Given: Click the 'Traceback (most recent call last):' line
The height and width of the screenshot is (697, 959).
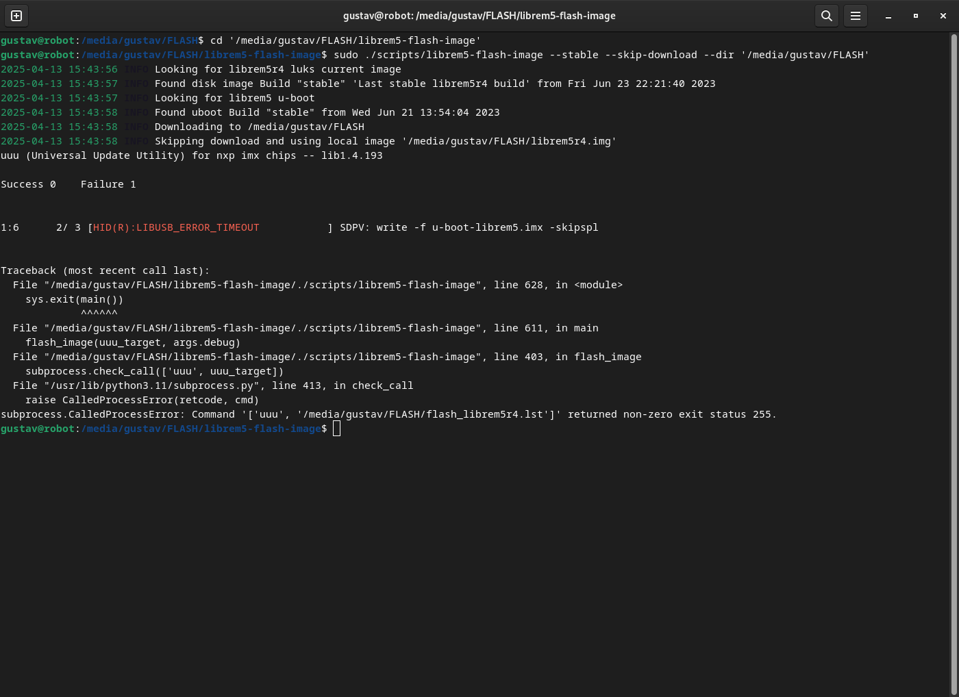Looking at the screenshot, I should pyautogui.click(x=105, y=270).
